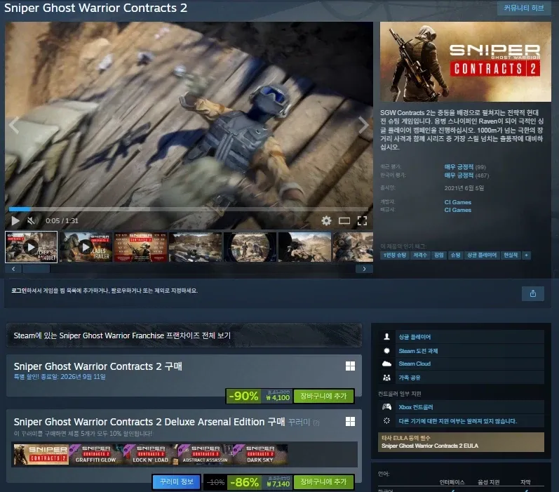559x492 pixels.
Task: Click the 로그인 login link
Action: click(18, 291)
